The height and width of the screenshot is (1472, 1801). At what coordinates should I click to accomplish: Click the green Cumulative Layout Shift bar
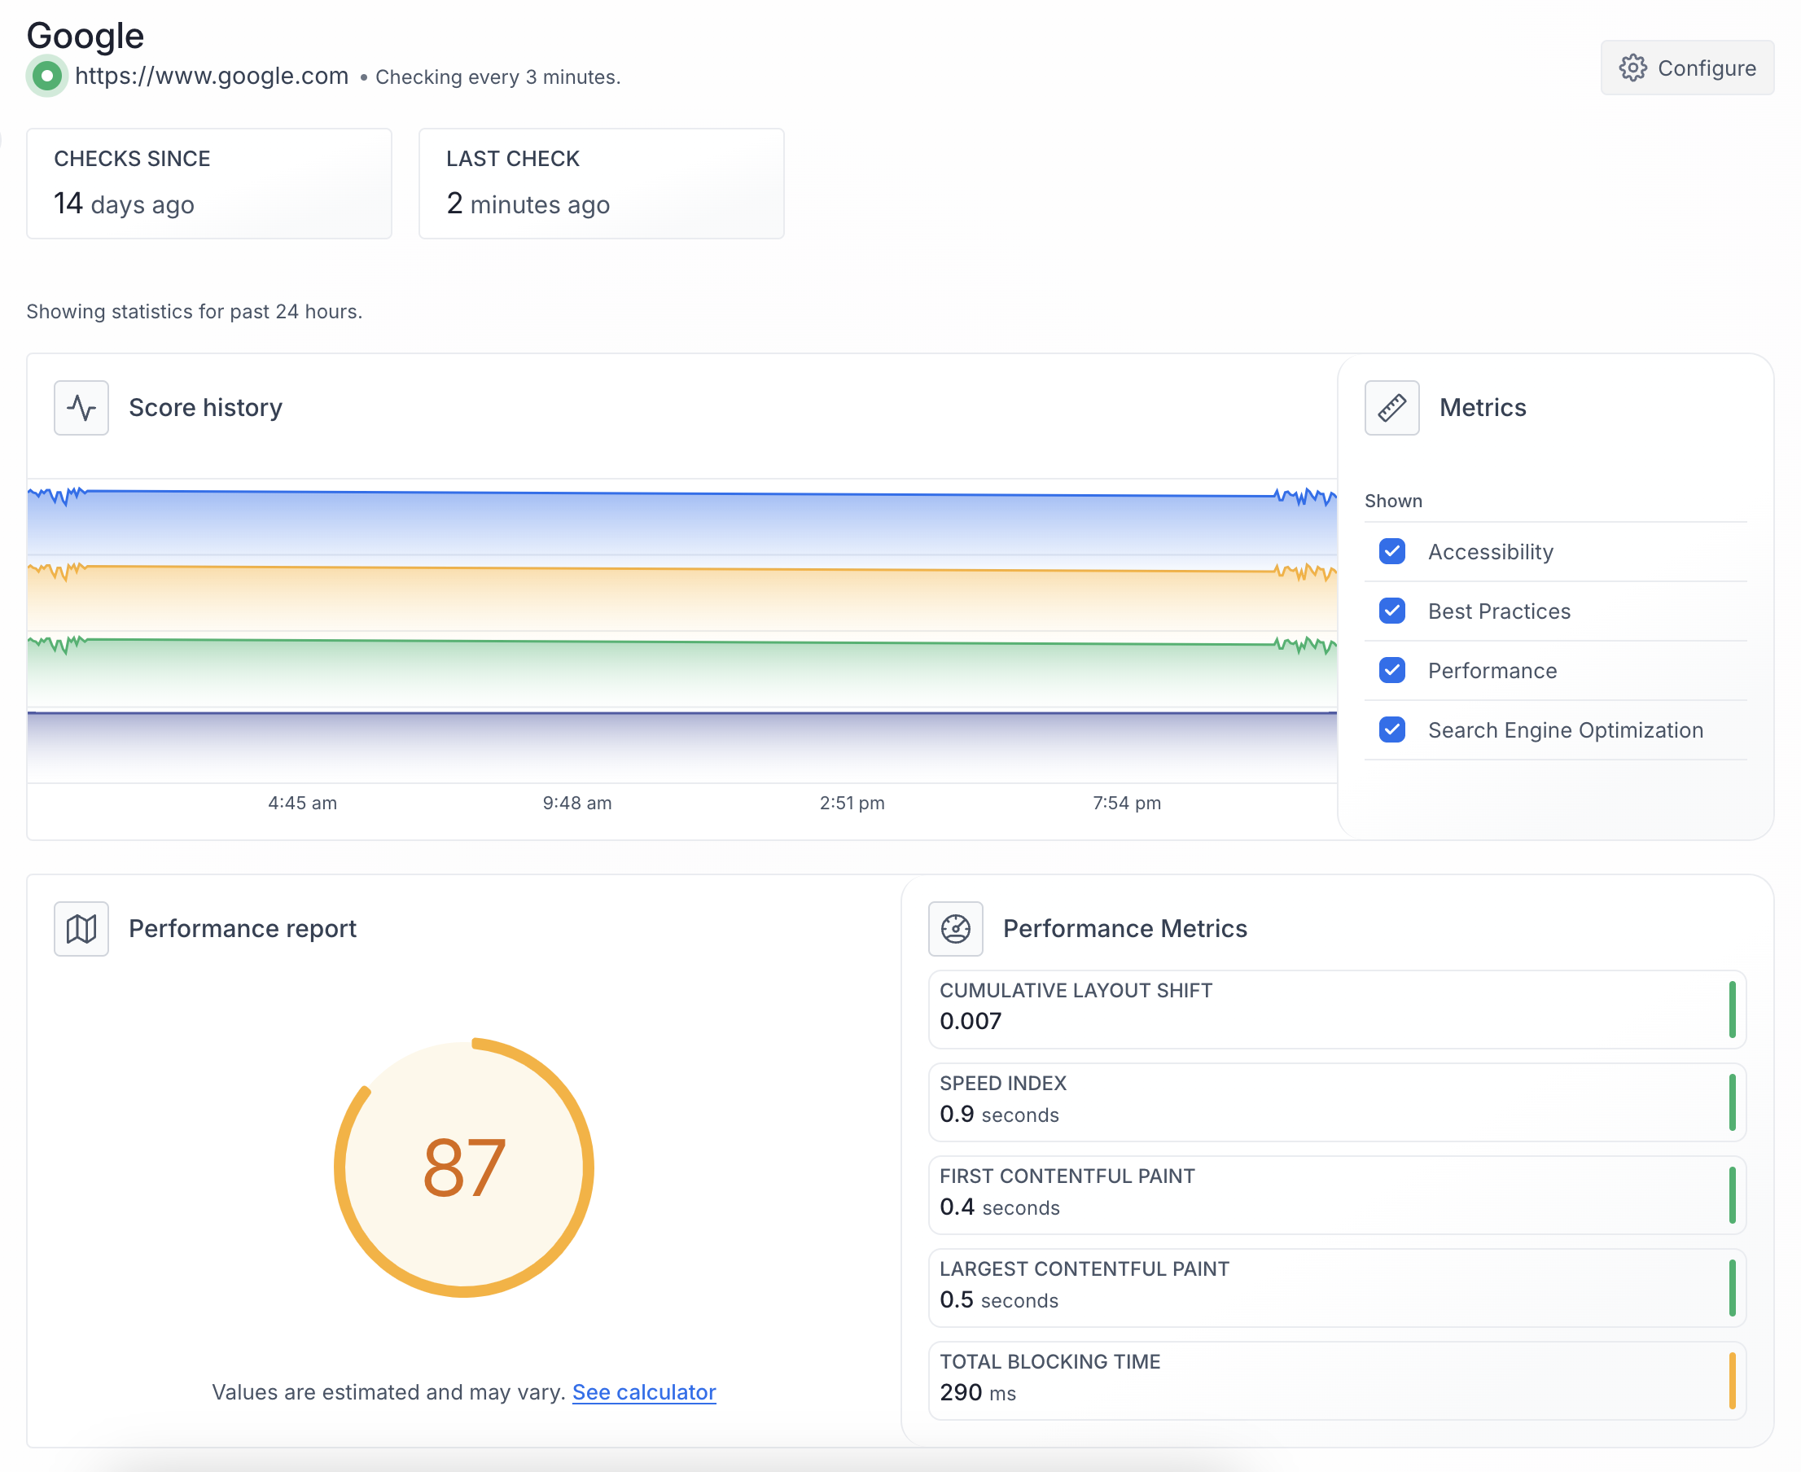[1732, 1009]
